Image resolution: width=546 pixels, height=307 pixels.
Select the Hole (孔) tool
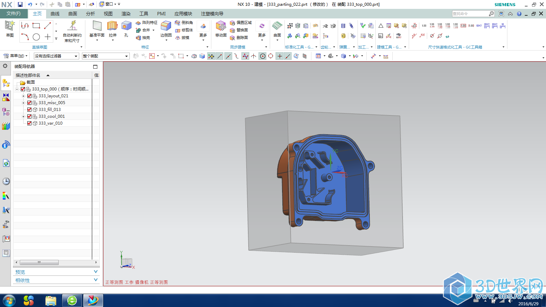126,29
